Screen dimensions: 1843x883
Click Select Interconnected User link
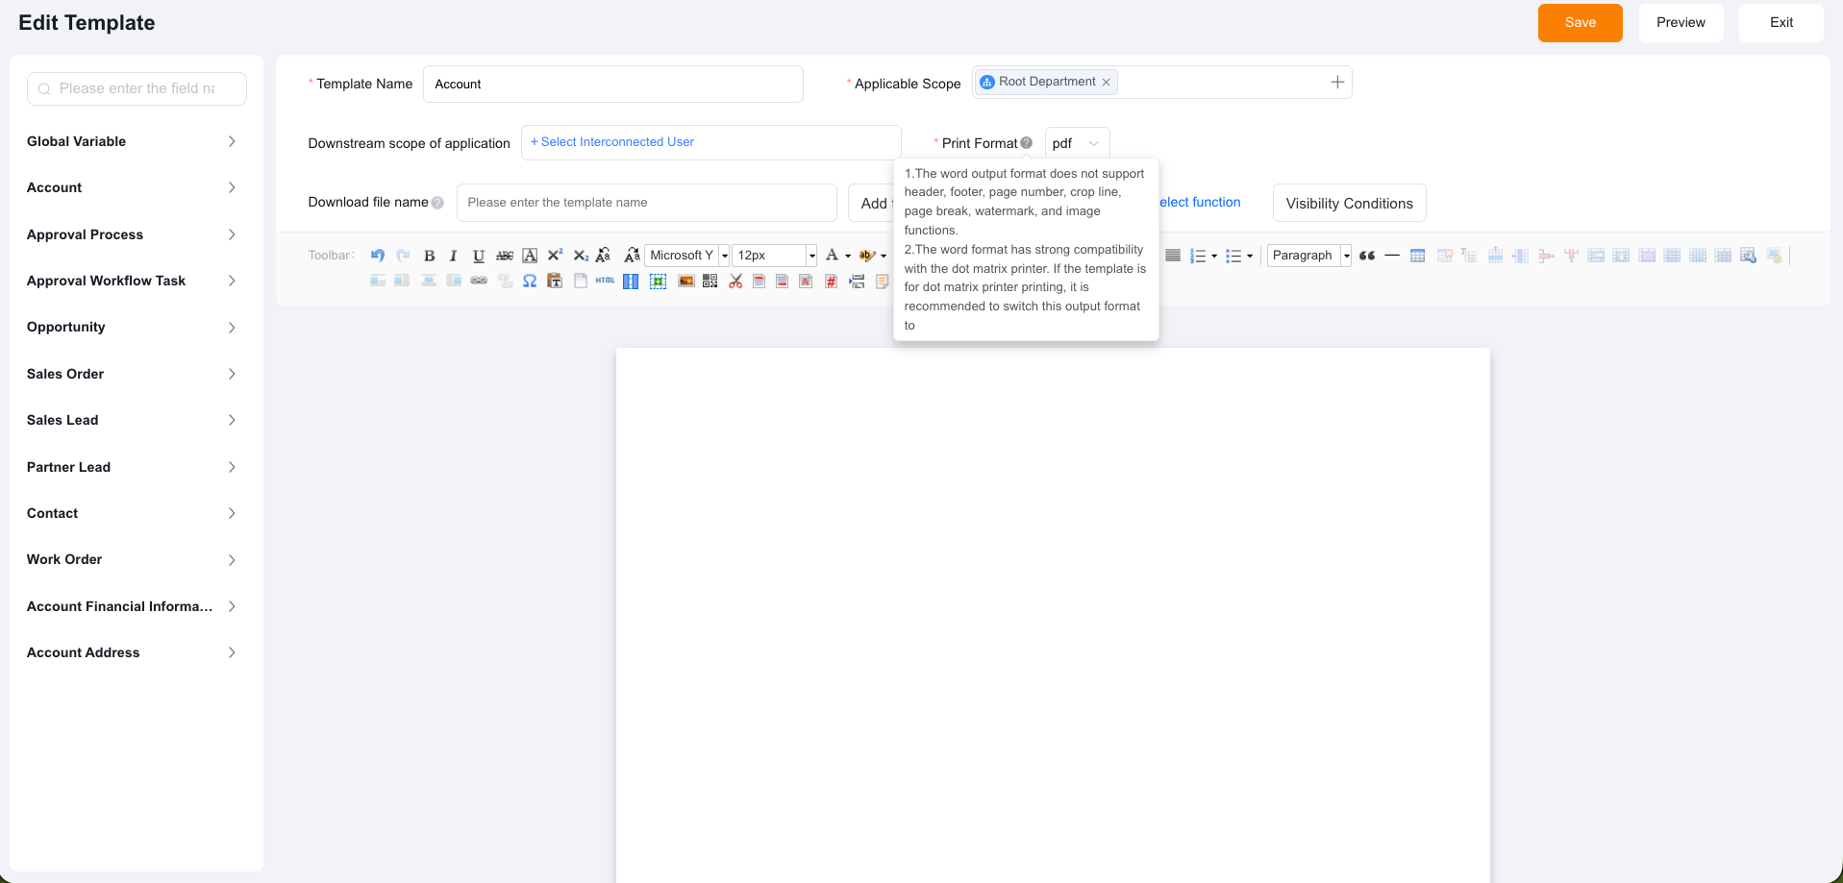tap(612, 142)
